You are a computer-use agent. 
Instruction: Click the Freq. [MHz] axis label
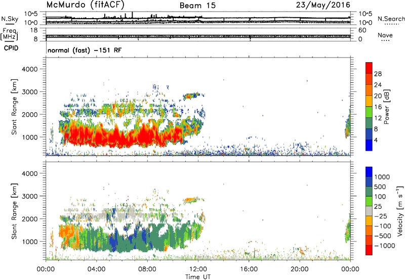click(10, 34)
